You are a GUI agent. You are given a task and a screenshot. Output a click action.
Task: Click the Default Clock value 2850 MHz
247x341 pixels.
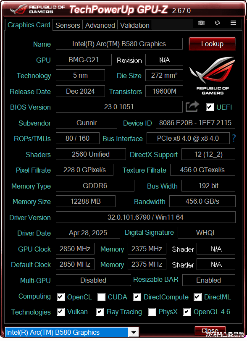(x=75, y=264)
